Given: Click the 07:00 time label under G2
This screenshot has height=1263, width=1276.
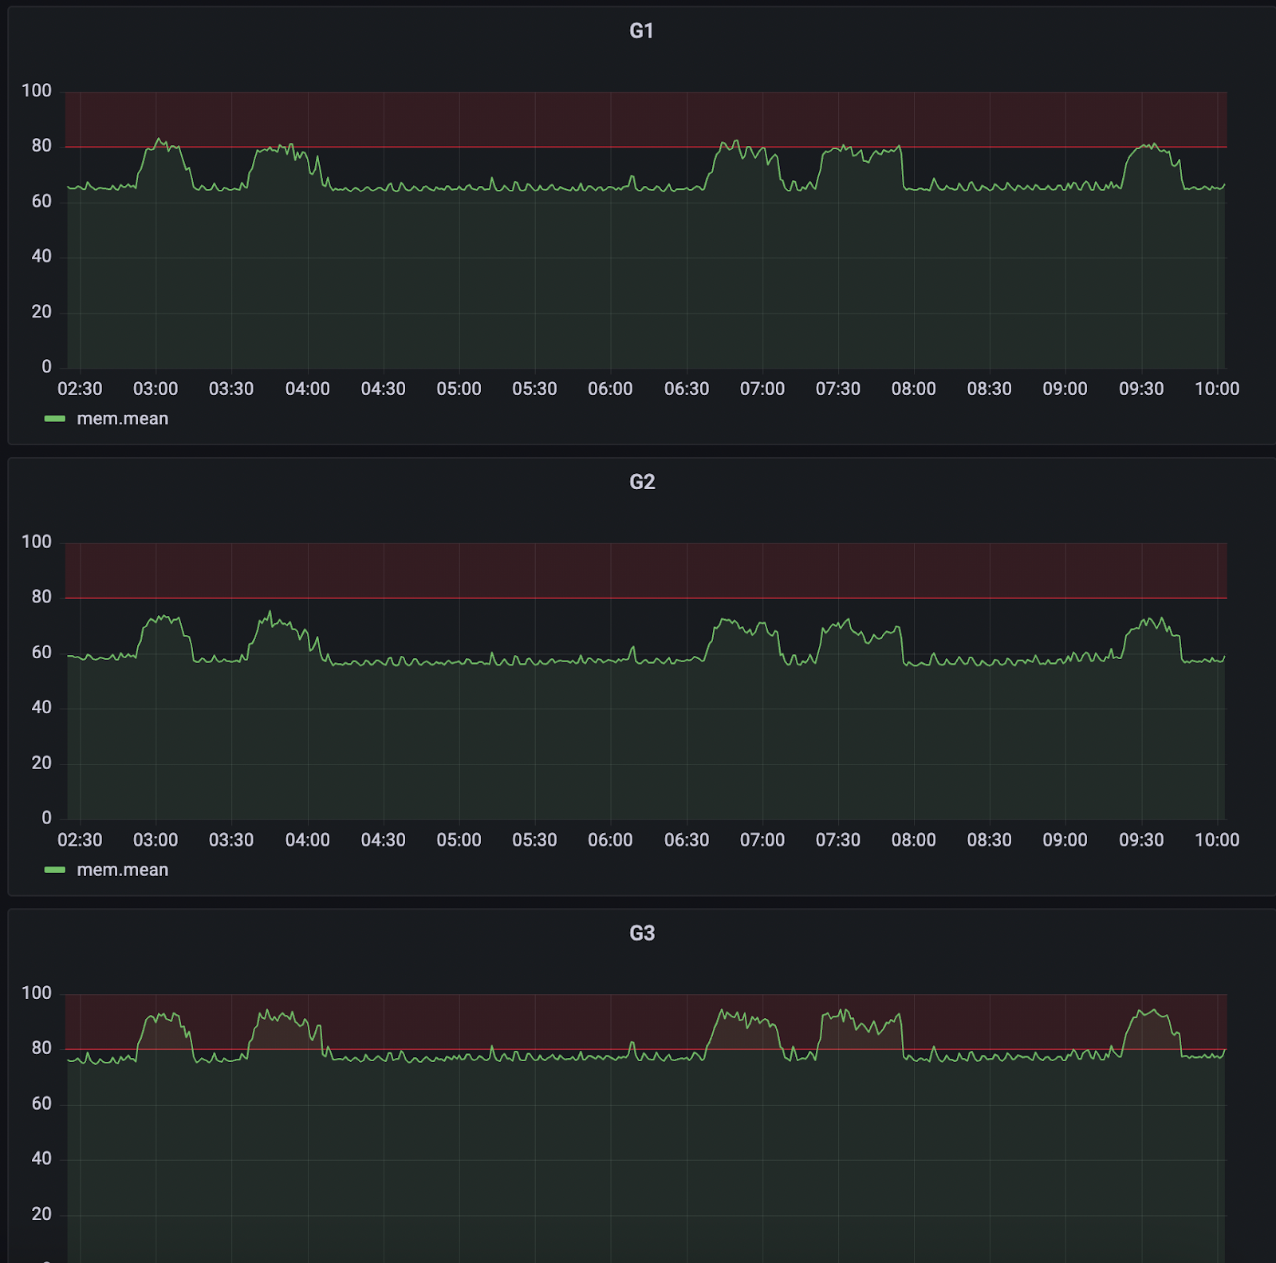Looking at the screenshot, I should click(x=762, y=839).
